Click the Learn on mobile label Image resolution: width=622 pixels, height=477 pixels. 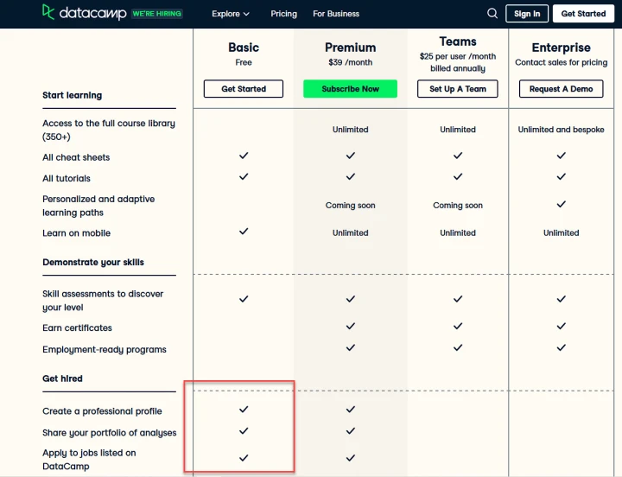tap(77, 233)
